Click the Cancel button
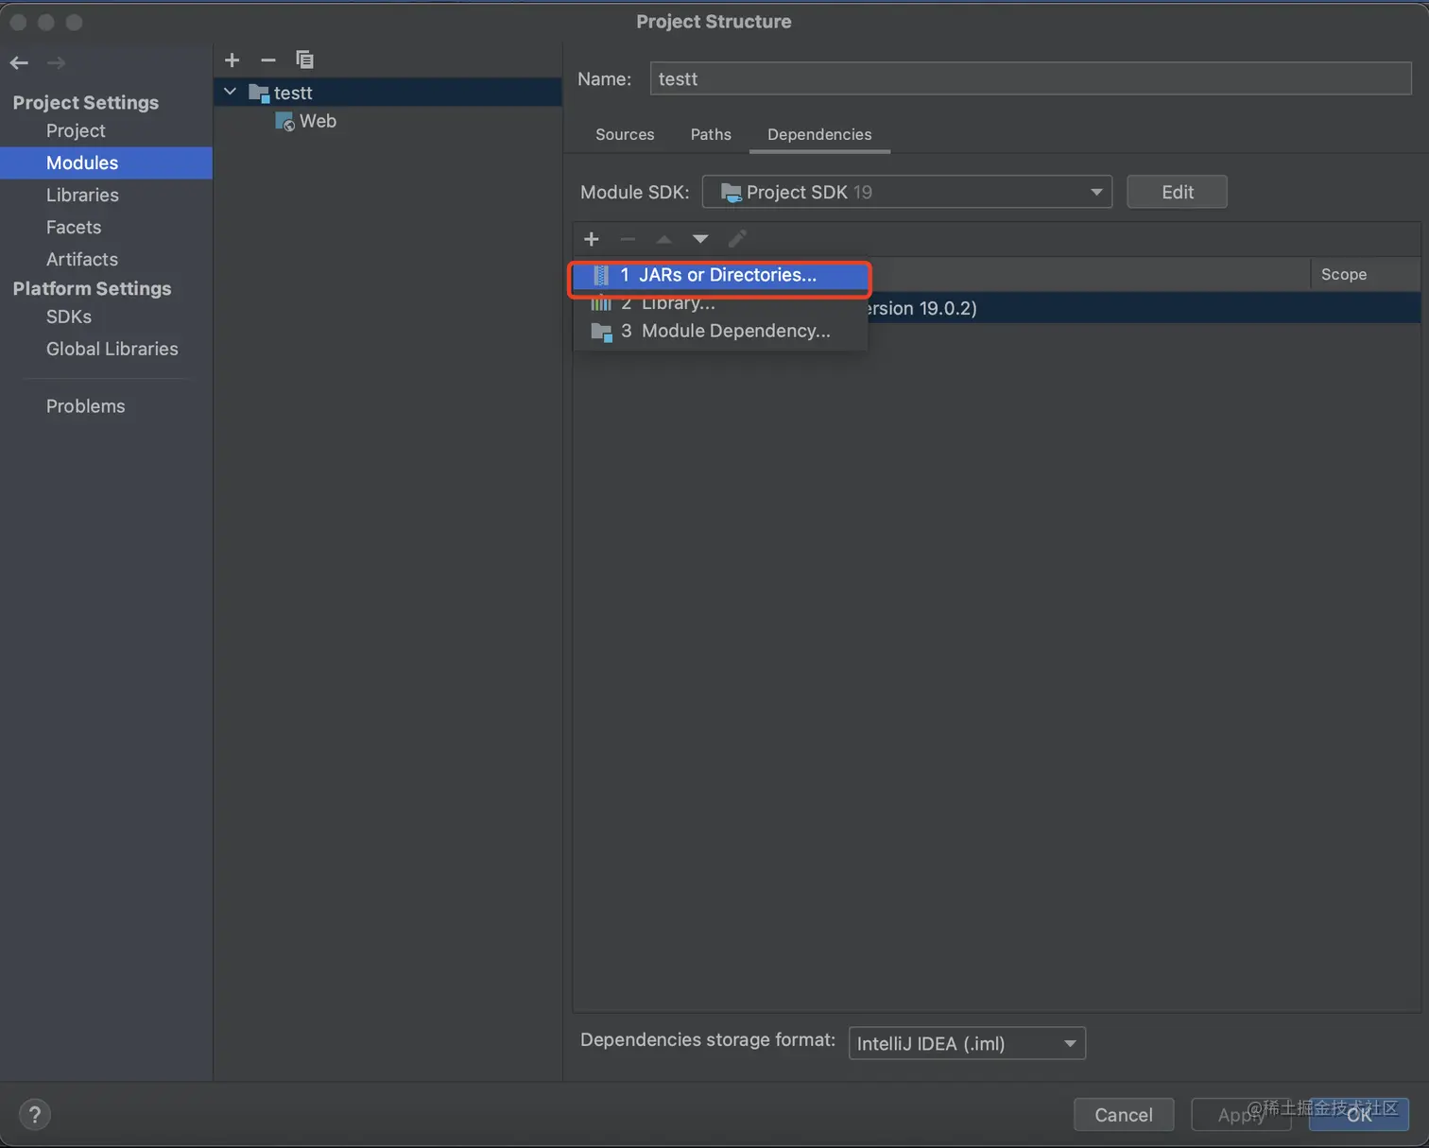Screen dimensions: 1429x1148 point(1124,1115)
